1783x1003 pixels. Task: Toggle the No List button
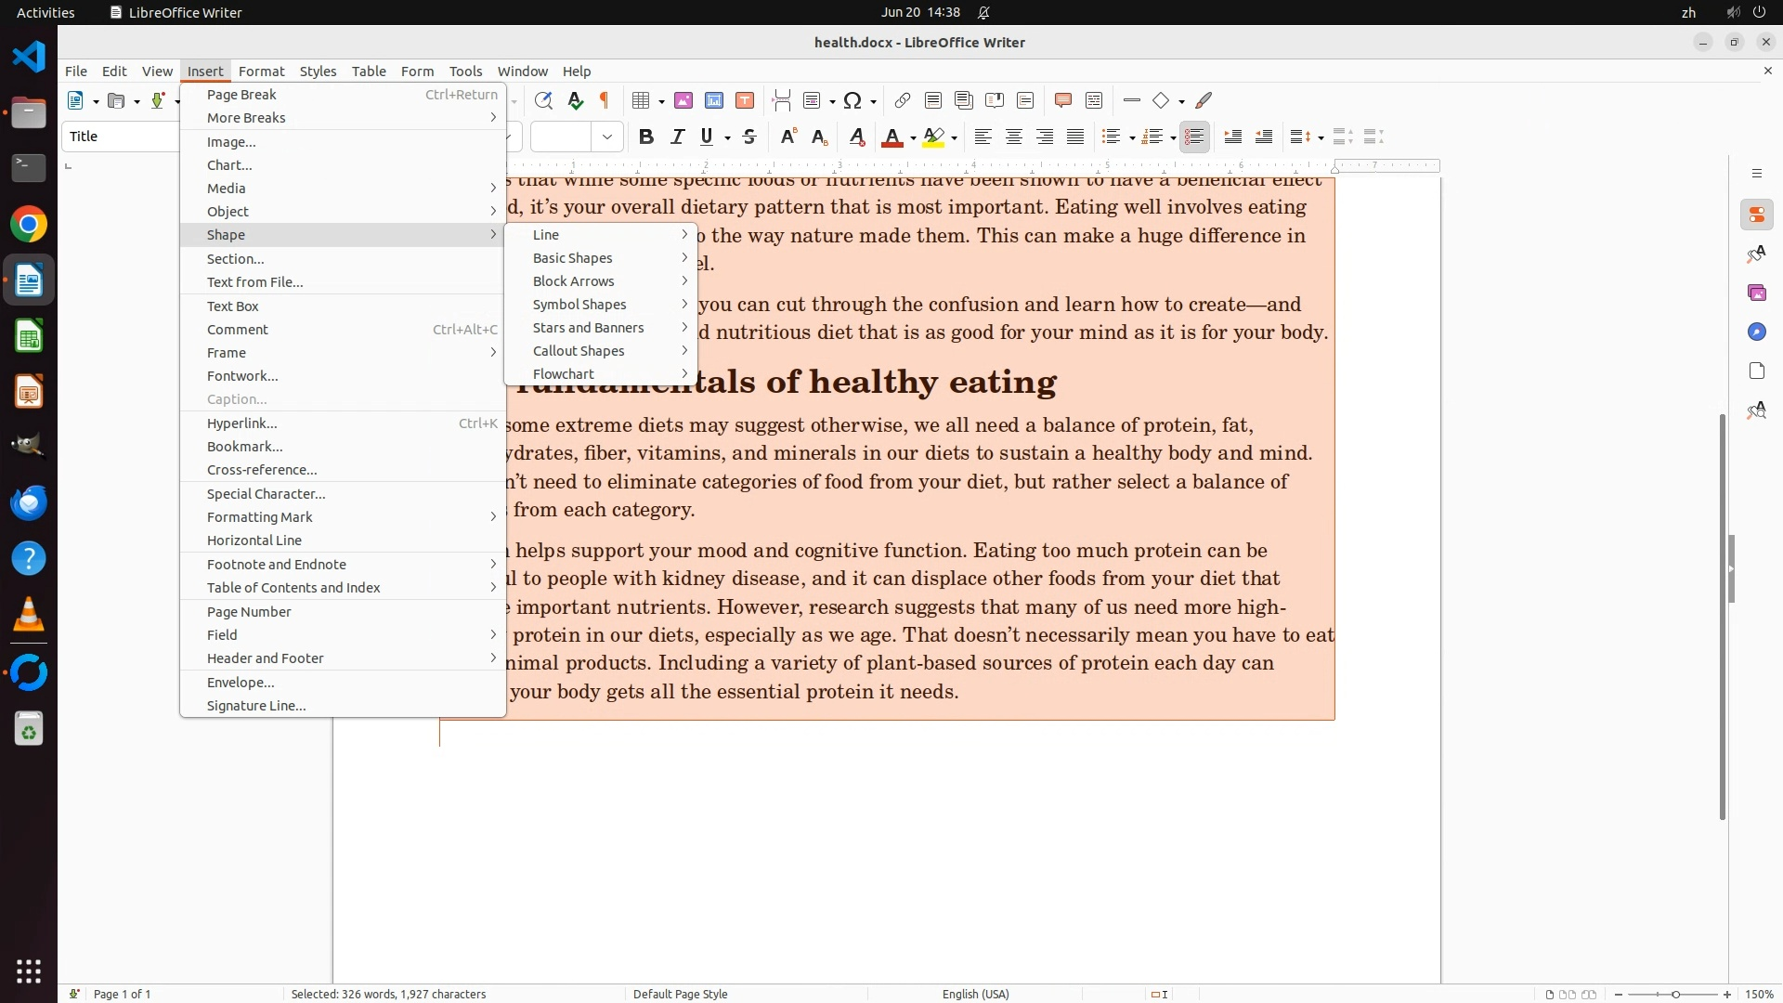1195,137
